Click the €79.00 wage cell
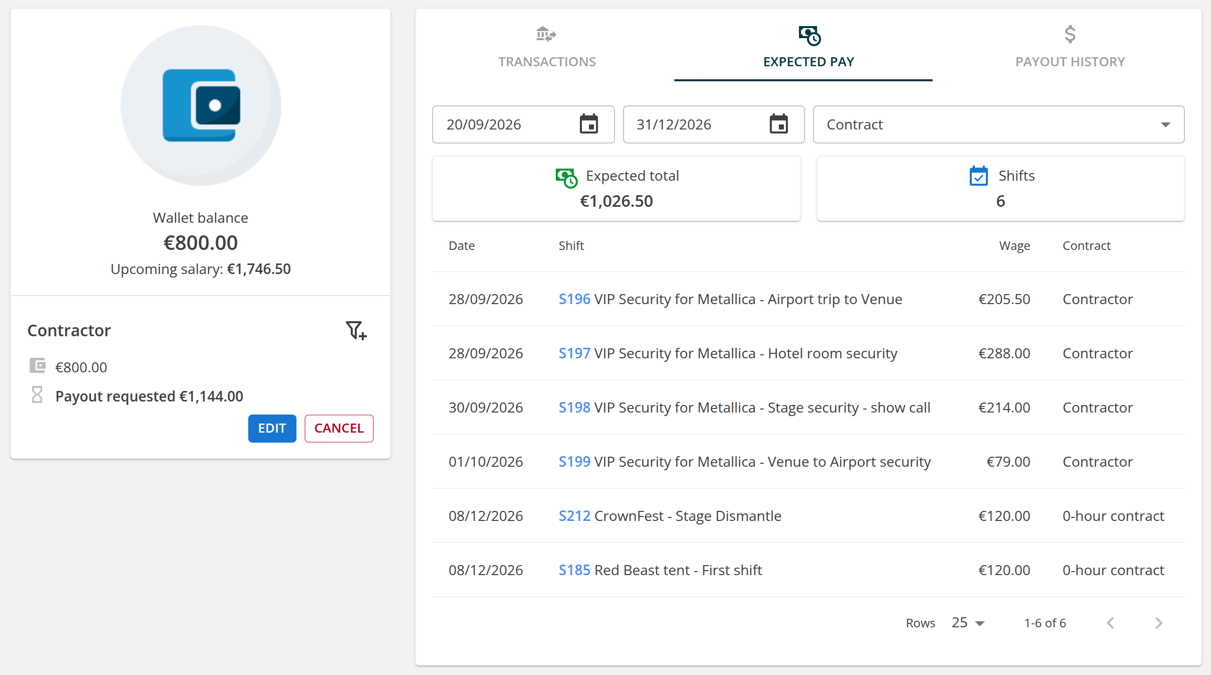 [1008, 462]
